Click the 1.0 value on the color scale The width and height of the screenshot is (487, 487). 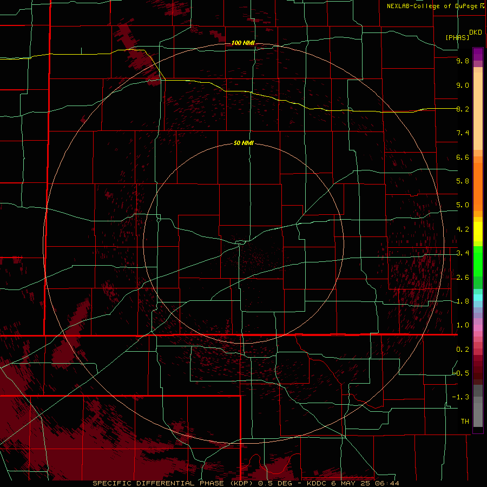[463, 325]
